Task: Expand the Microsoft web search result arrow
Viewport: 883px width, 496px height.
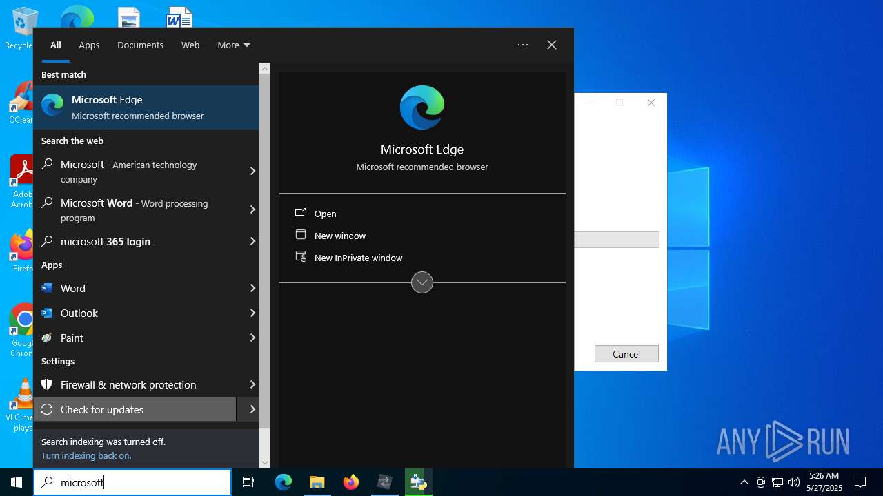Action: coord(252,171)
